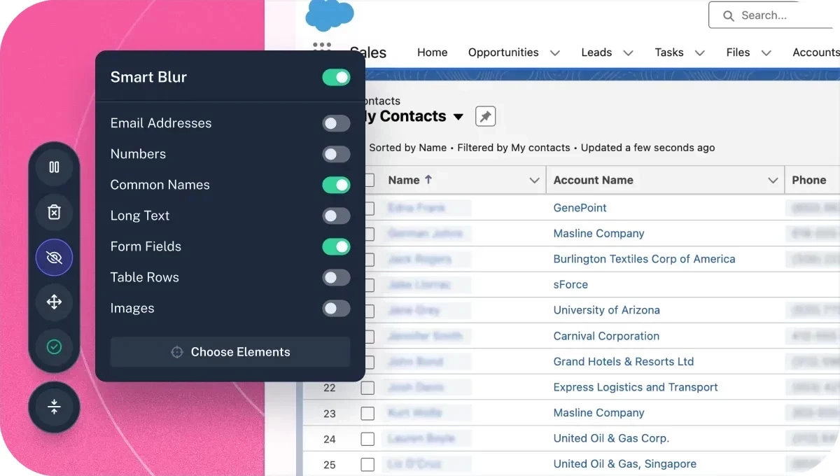Check the box for row 24
The image size is (840, 476).
(367, 439)
